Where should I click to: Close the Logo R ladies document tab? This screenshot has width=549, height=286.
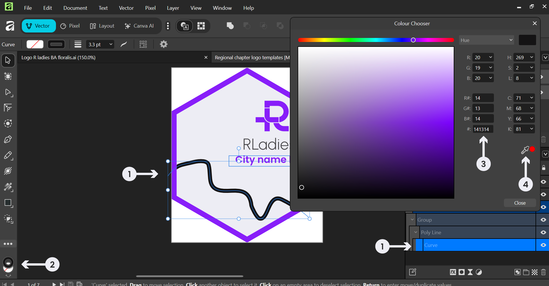pyautogui.click(x=206, y=57)
